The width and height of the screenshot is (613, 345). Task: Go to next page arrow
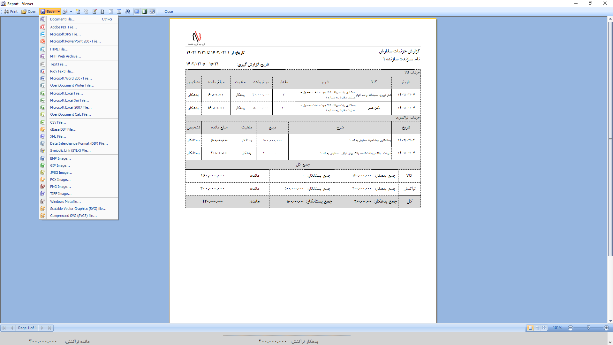[x=42, y=328]
